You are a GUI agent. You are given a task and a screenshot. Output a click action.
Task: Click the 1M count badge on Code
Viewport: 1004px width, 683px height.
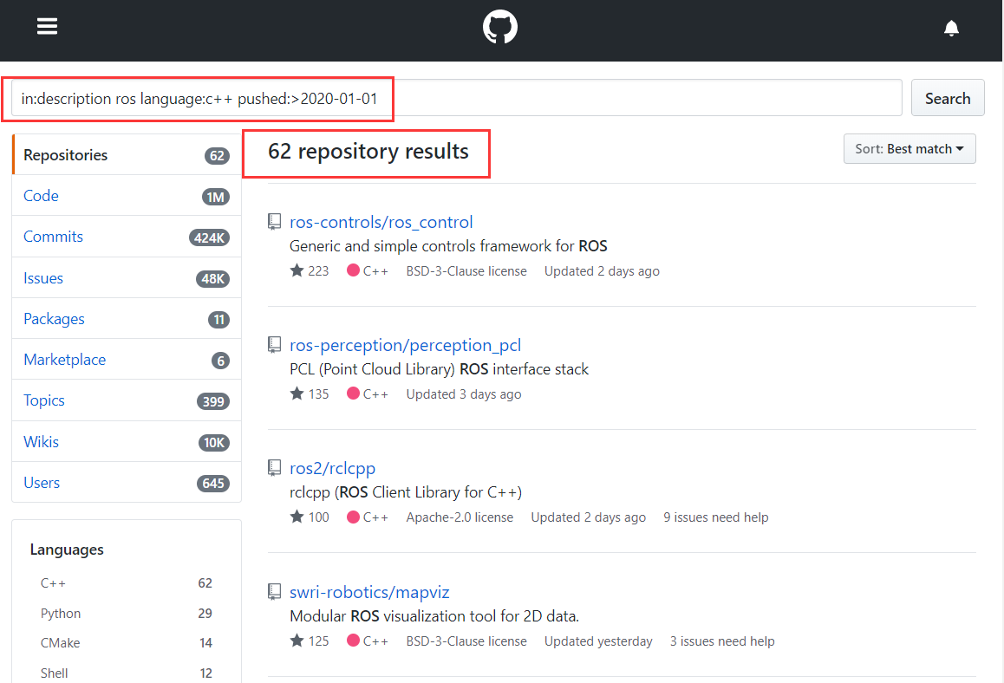tap(216, 197)
